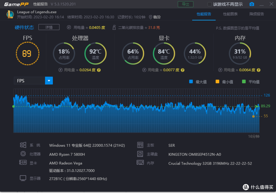Click the AMD Radeon Vega text

(66, 163)
